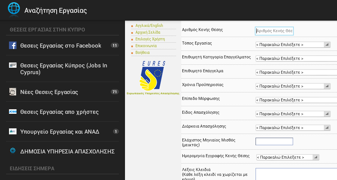Open the Facebook icon jobs entry
This screenshot has height=180, width=337.
pos(13,45)
